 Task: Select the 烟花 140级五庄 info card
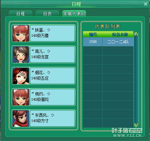(x=52, y=76)
